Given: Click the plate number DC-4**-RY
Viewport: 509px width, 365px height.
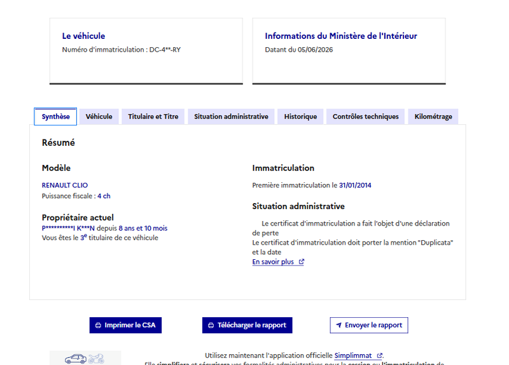Looking at the screenshot, I should point(165,50).
